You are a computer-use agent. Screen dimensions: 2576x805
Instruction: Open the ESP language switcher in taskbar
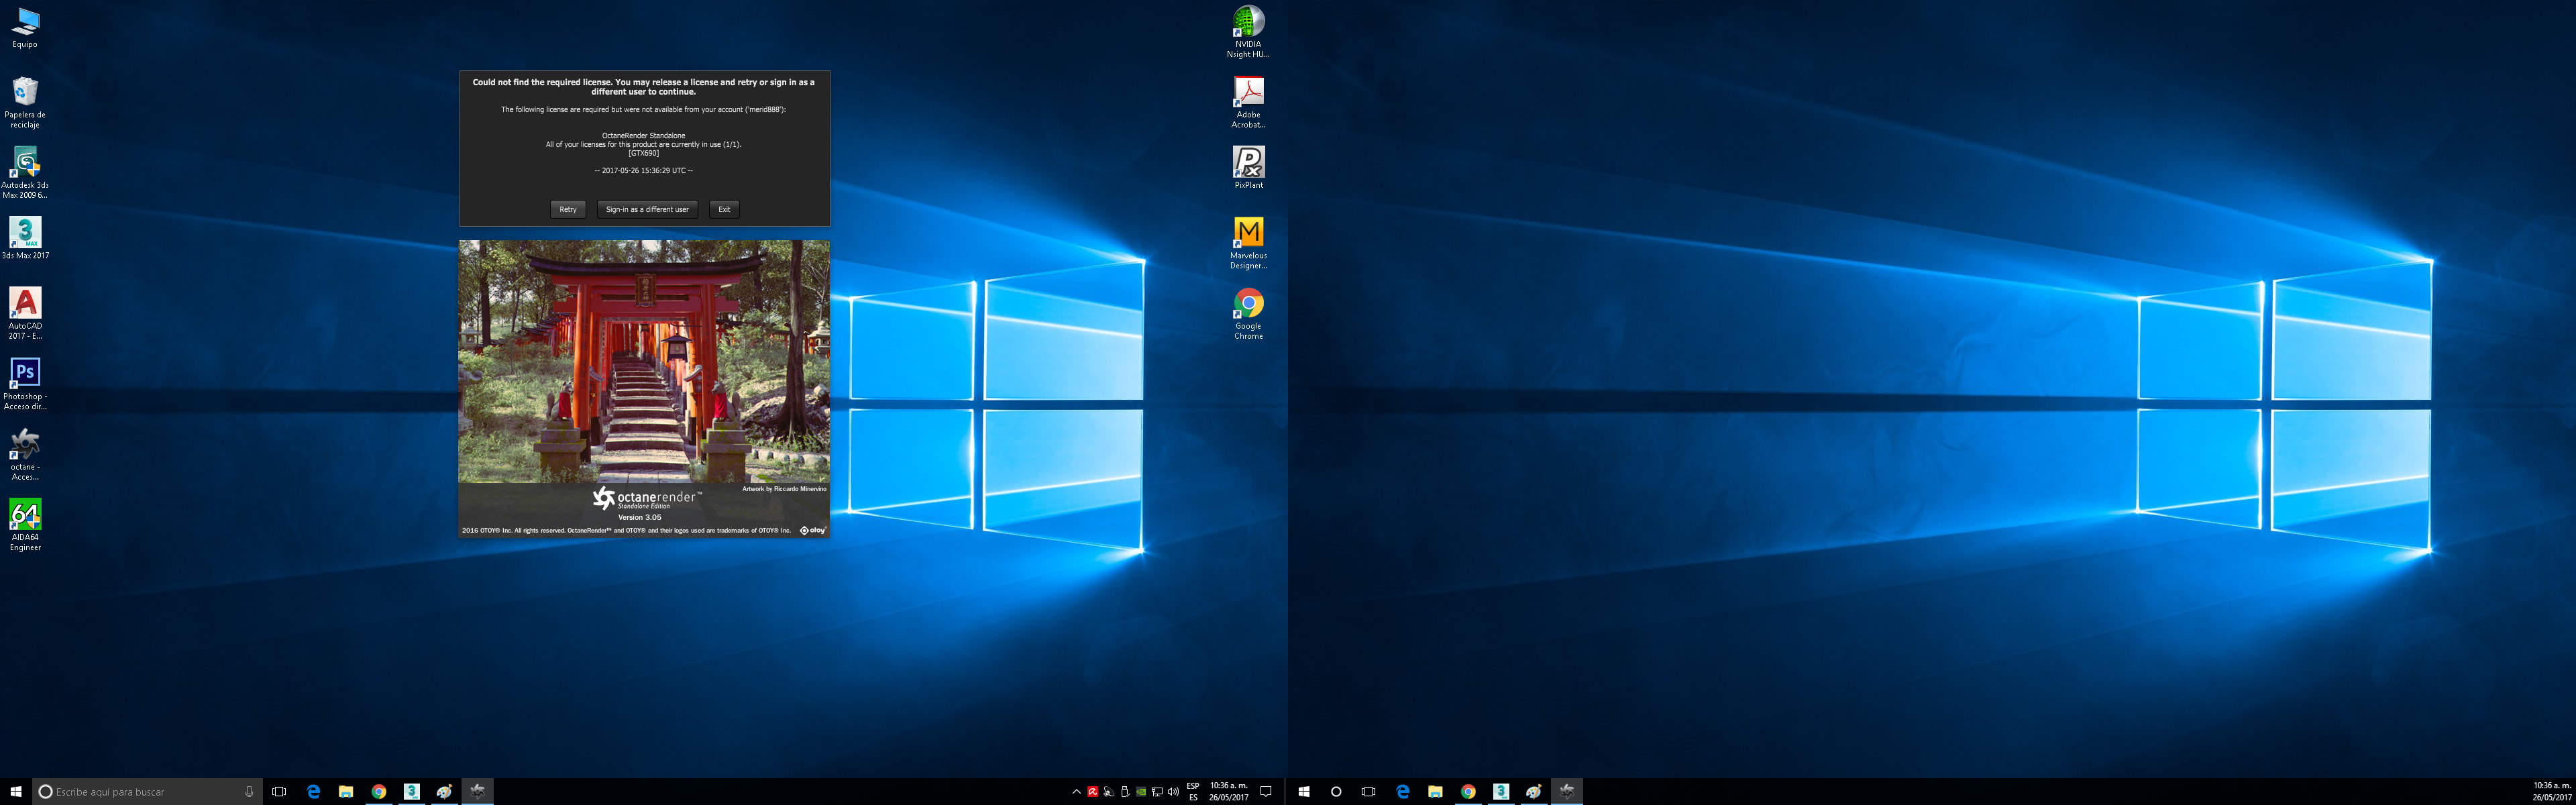[1193, 792]
